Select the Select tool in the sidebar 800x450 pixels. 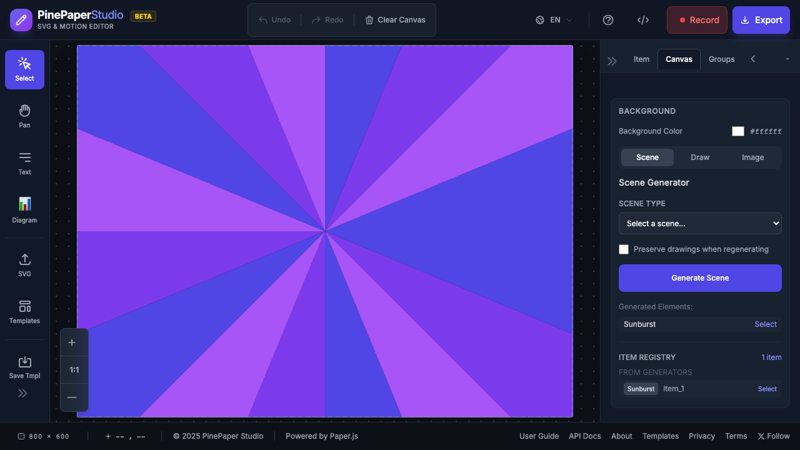(24, 69)
